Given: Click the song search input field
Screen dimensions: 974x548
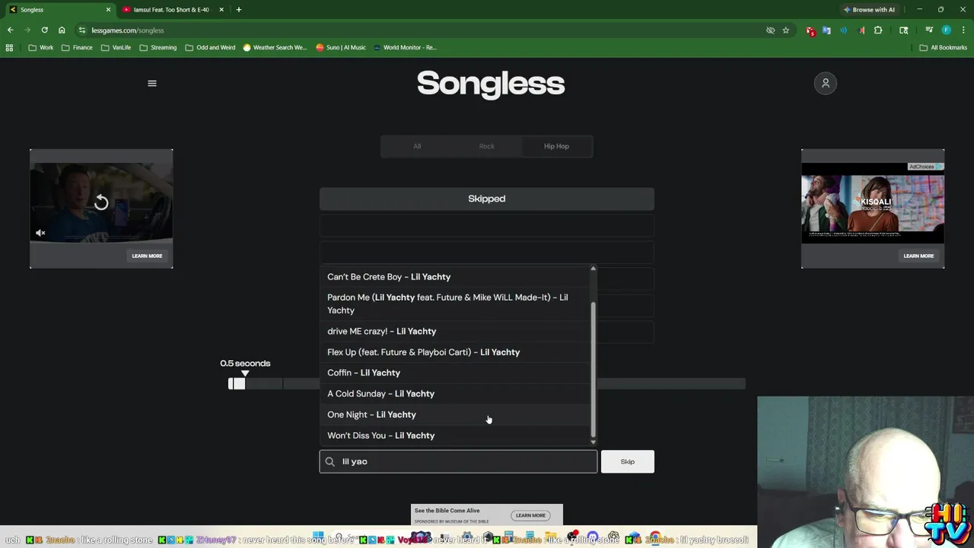Looking at the screenshot, I should click(458, 461).
